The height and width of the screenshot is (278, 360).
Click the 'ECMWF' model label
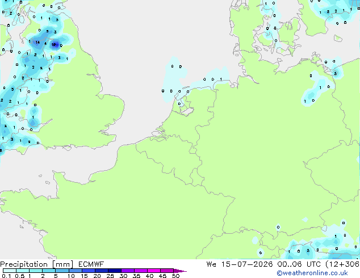(91, 264)
